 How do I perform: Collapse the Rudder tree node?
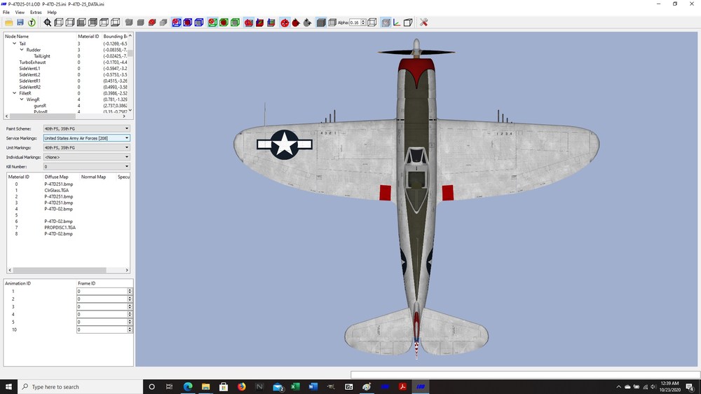[x=22, y=50]
